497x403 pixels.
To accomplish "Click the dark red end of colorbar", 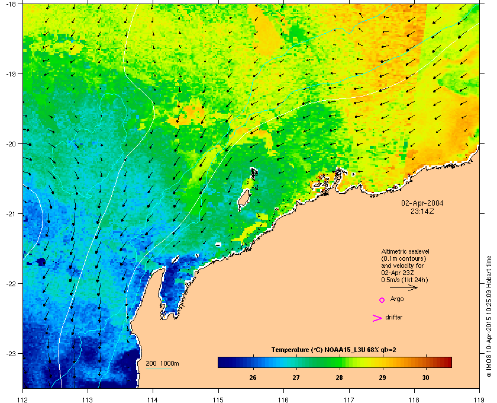I will click(447, 362).
